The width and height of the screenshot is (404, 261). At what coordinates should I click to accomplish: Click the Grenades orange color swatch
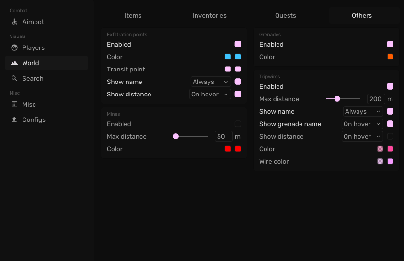tap(390, 57)
